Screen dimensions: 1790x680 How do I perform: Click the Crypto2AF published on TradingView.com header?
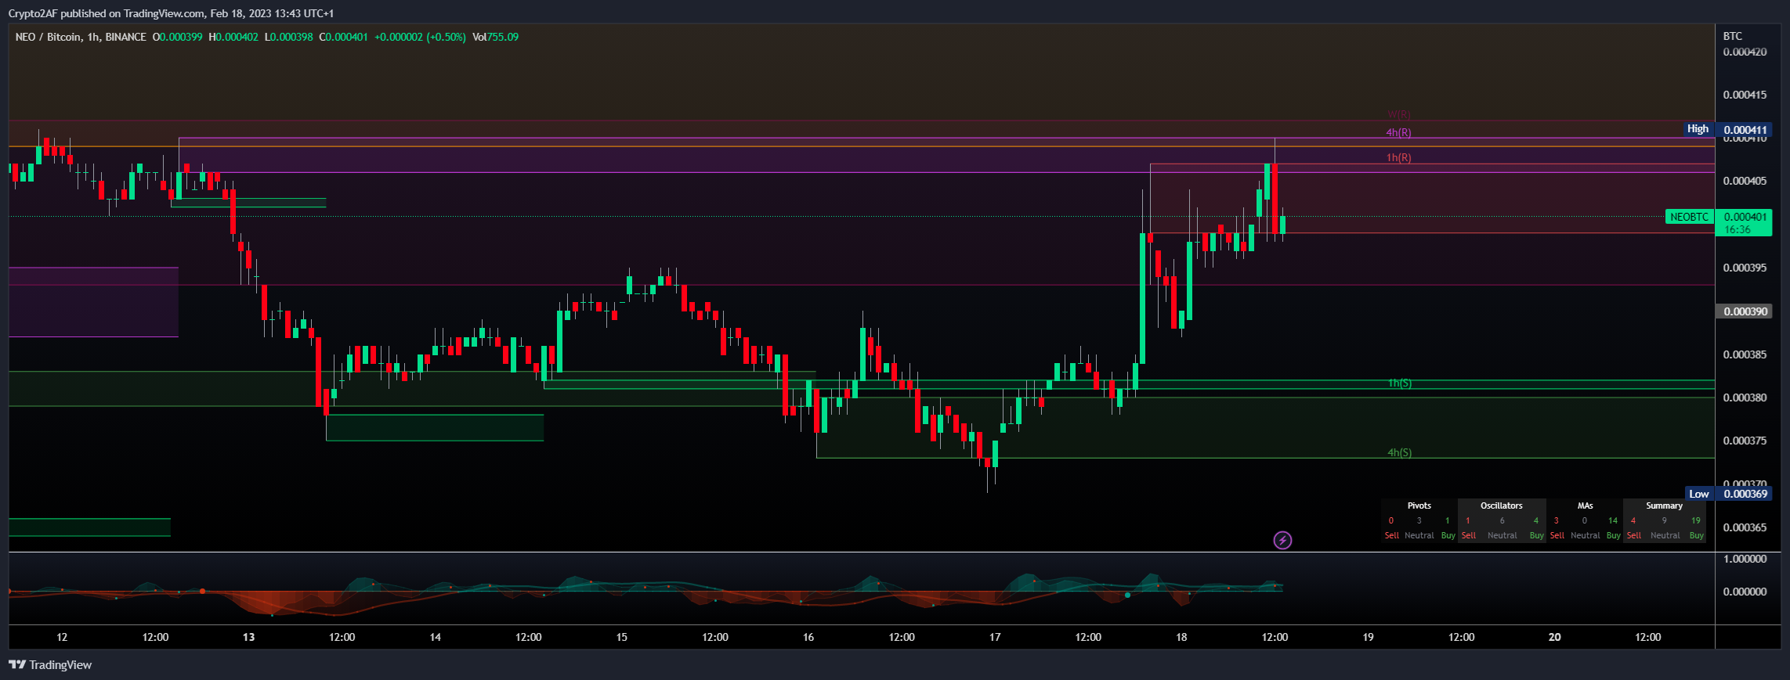pos(171,13)
